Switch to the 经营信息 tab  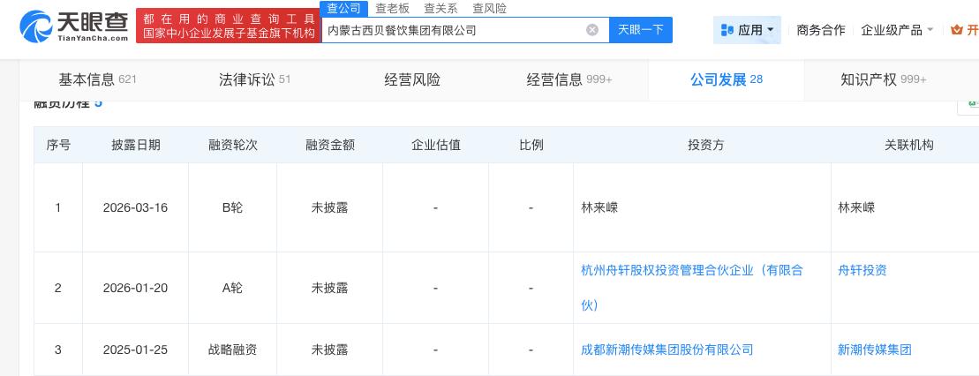569,79
